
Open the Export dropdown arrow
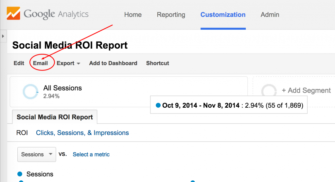point(79,64)
